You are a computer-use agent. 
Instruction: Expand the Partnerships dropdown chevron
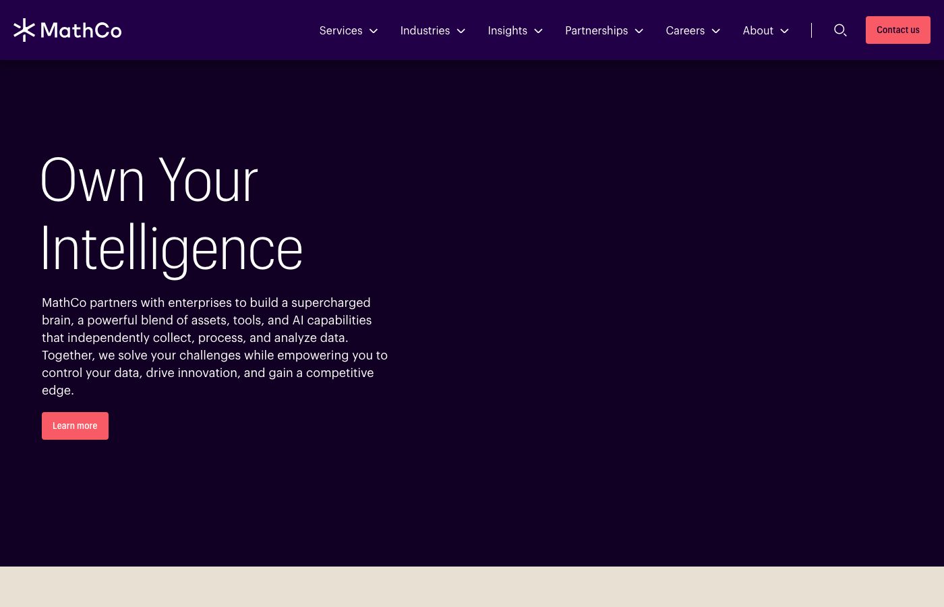click(x=639, y=31)
